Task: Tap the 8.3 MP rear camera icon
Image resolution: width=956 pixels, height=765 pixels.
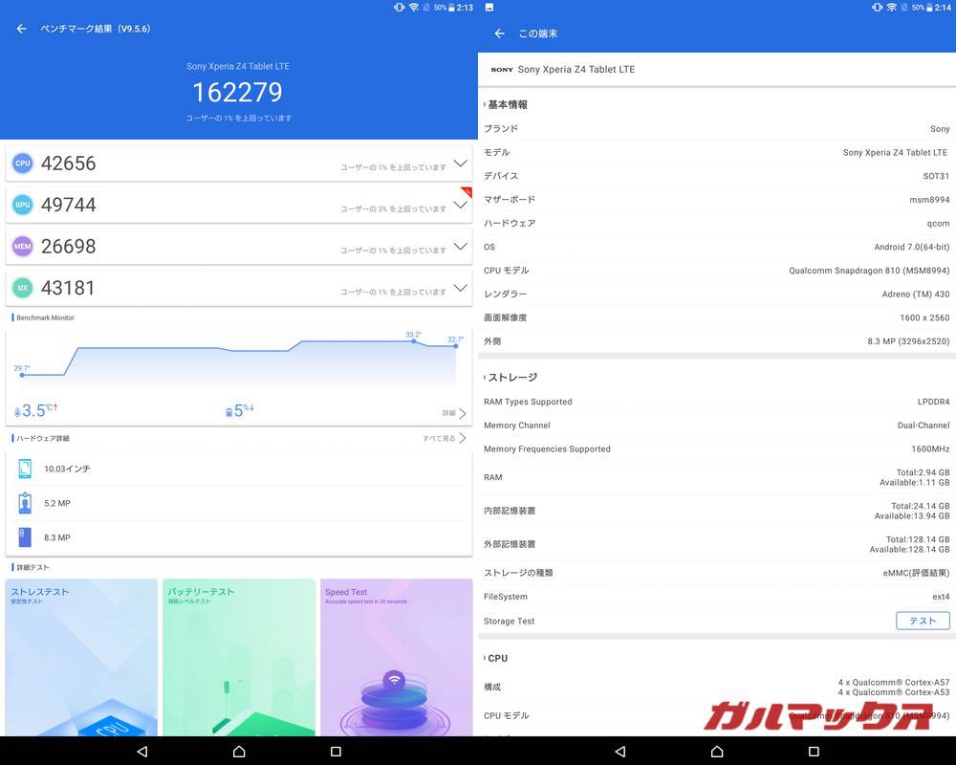Action: (25, 537)
